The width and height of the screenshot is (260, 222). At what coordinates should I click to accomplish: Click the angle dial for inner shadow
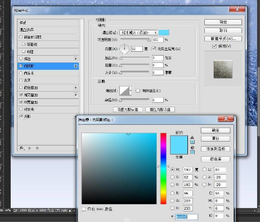[124, 49]
